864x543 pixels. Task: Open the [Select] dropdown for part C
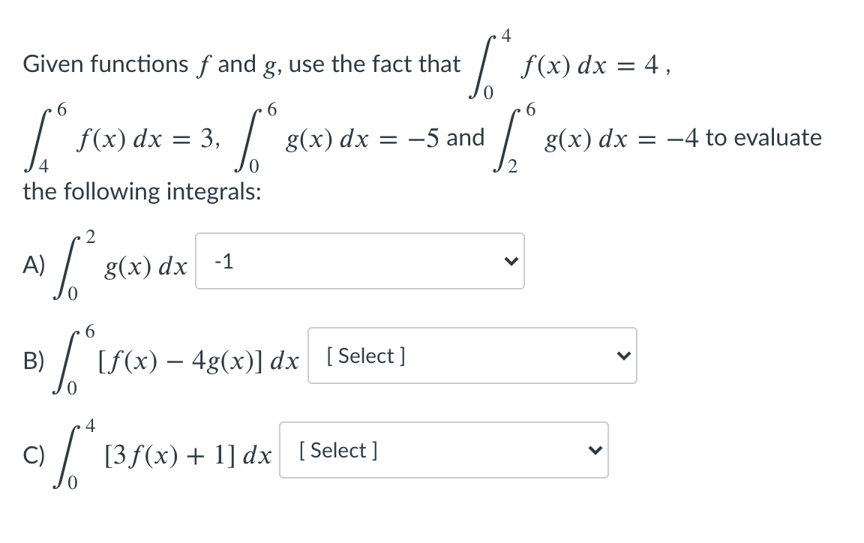444,450
